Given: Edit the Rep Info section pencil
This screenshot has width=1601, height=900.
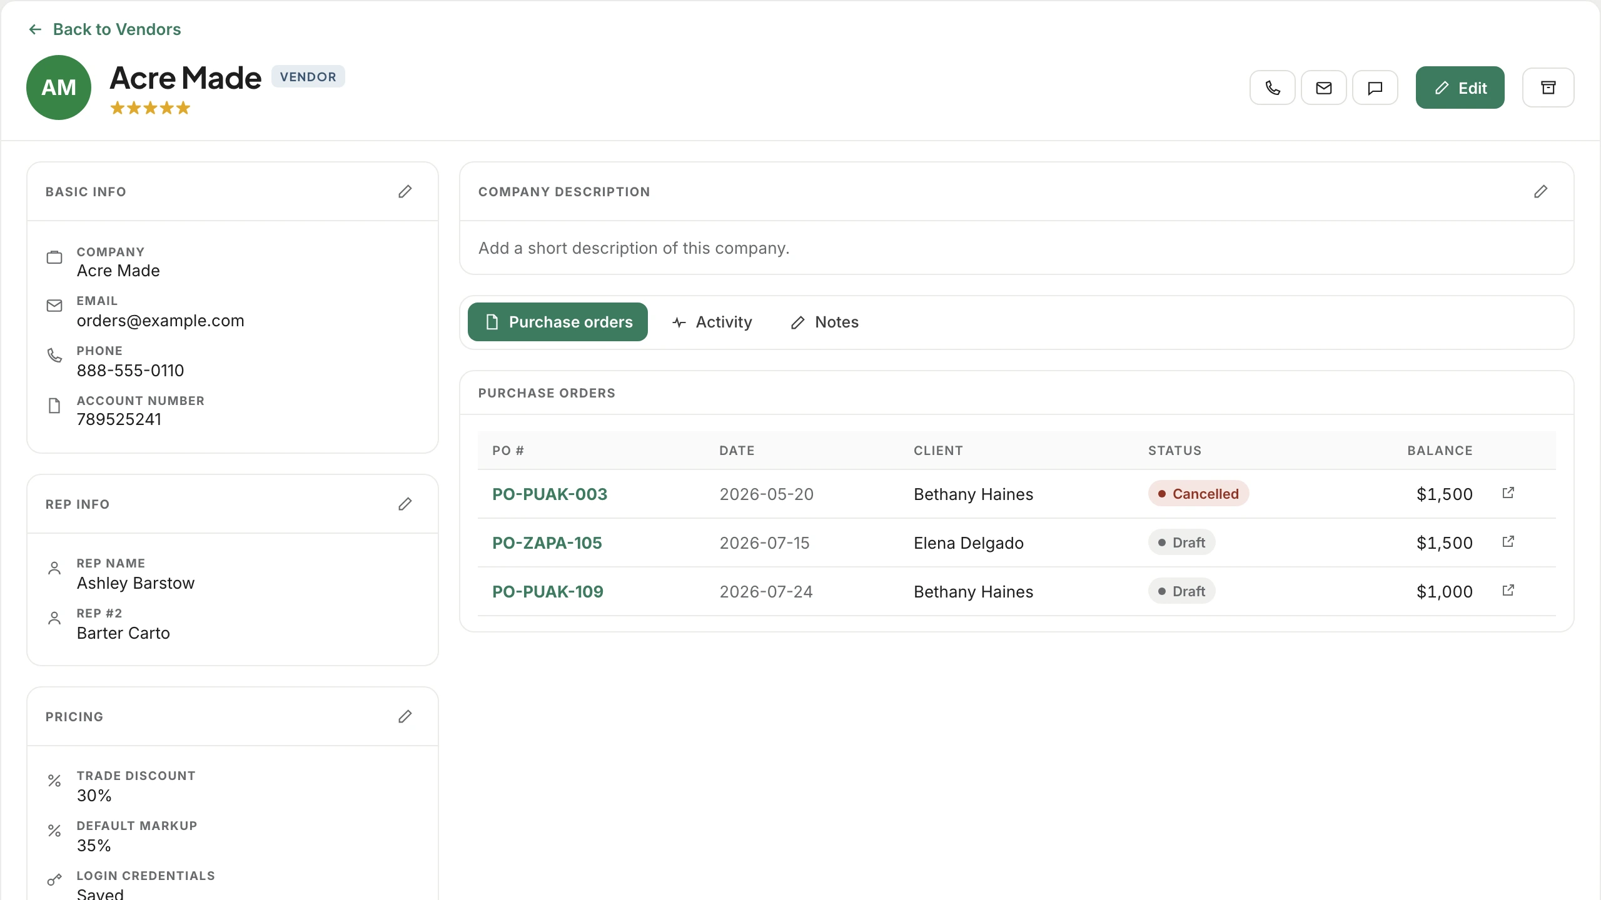Looking at the screenshot, I should pyautogui.click(x=405, y=504).
